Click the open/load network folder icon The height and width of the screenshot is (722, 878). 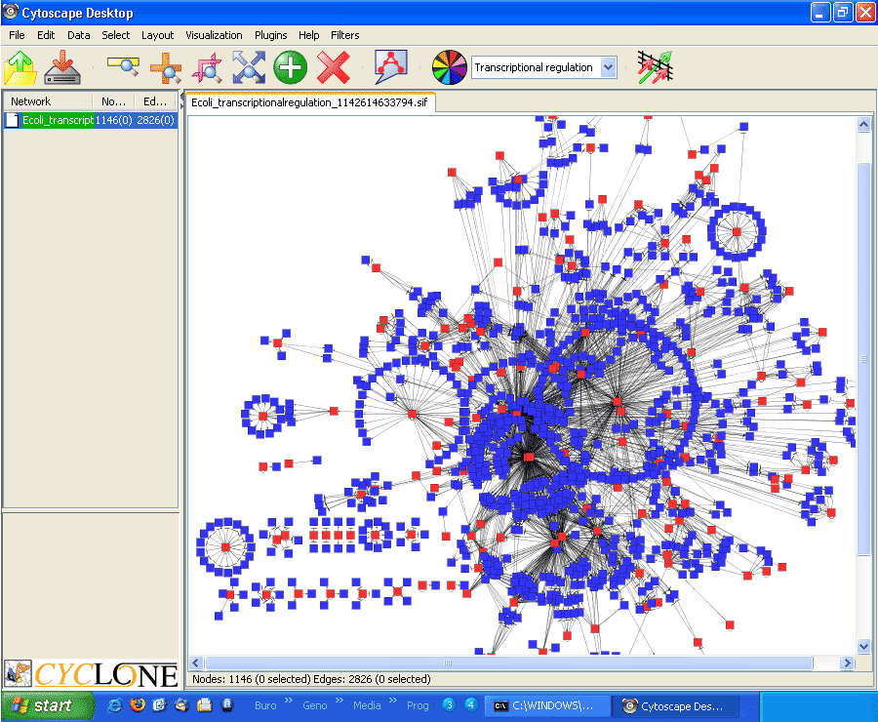pyautogui.click(x=20, y=67)
